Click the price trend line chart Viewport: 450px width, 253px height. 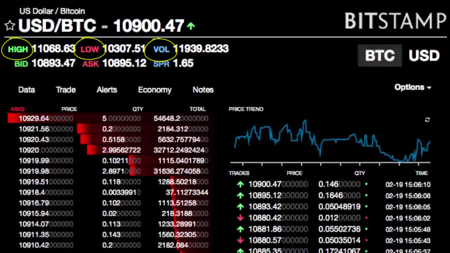[332, 141]
